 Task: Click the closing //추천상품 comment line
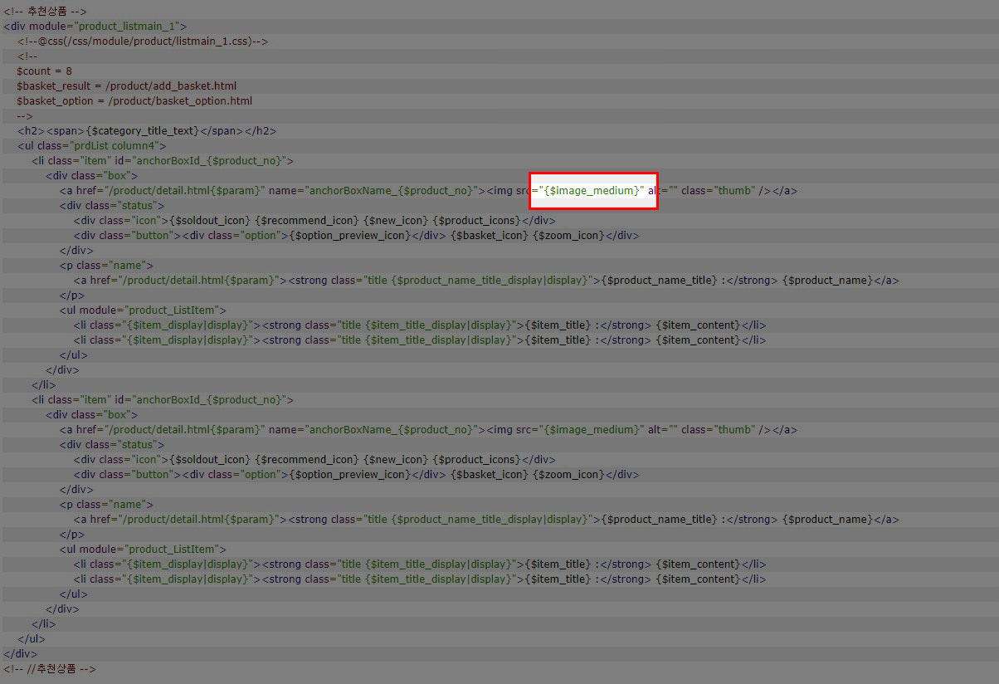(50, 669)
